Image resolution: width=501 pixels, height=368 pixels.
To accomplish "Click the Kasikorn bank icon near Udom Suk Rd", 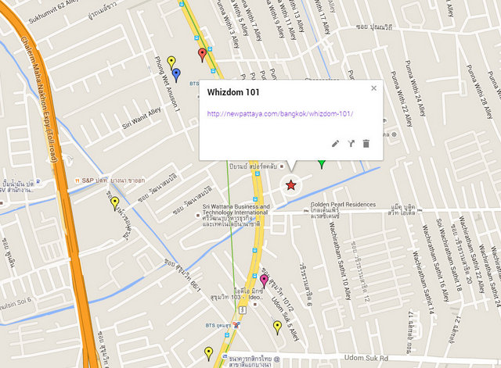I will point(225,356).
